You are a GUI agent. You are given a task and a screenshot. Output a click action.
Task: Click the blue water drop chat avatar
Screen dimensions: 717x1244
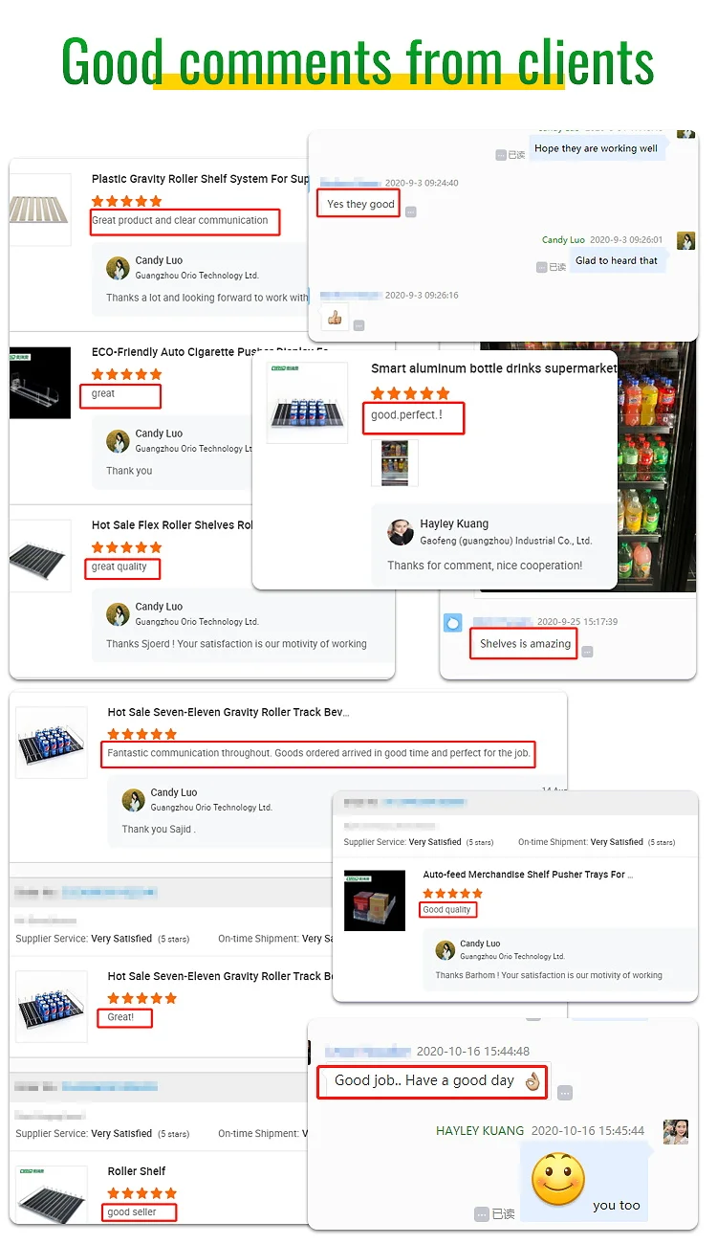click(x=454, y=623)
